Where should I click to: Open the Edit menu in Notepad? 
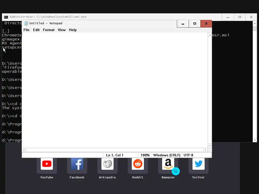[36, 30]
